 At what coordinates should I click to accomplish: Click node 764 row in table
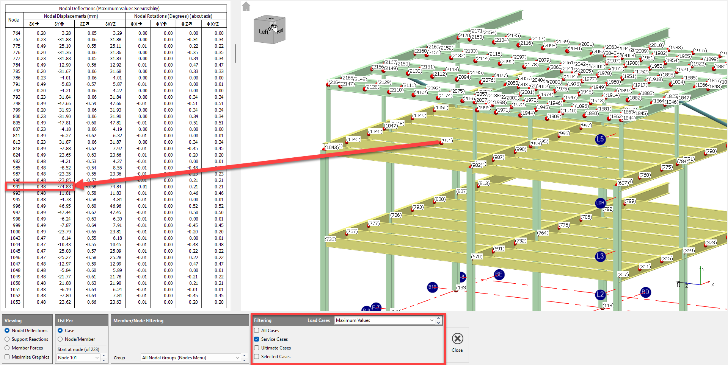pyautogui.click(x=116, y=33)
